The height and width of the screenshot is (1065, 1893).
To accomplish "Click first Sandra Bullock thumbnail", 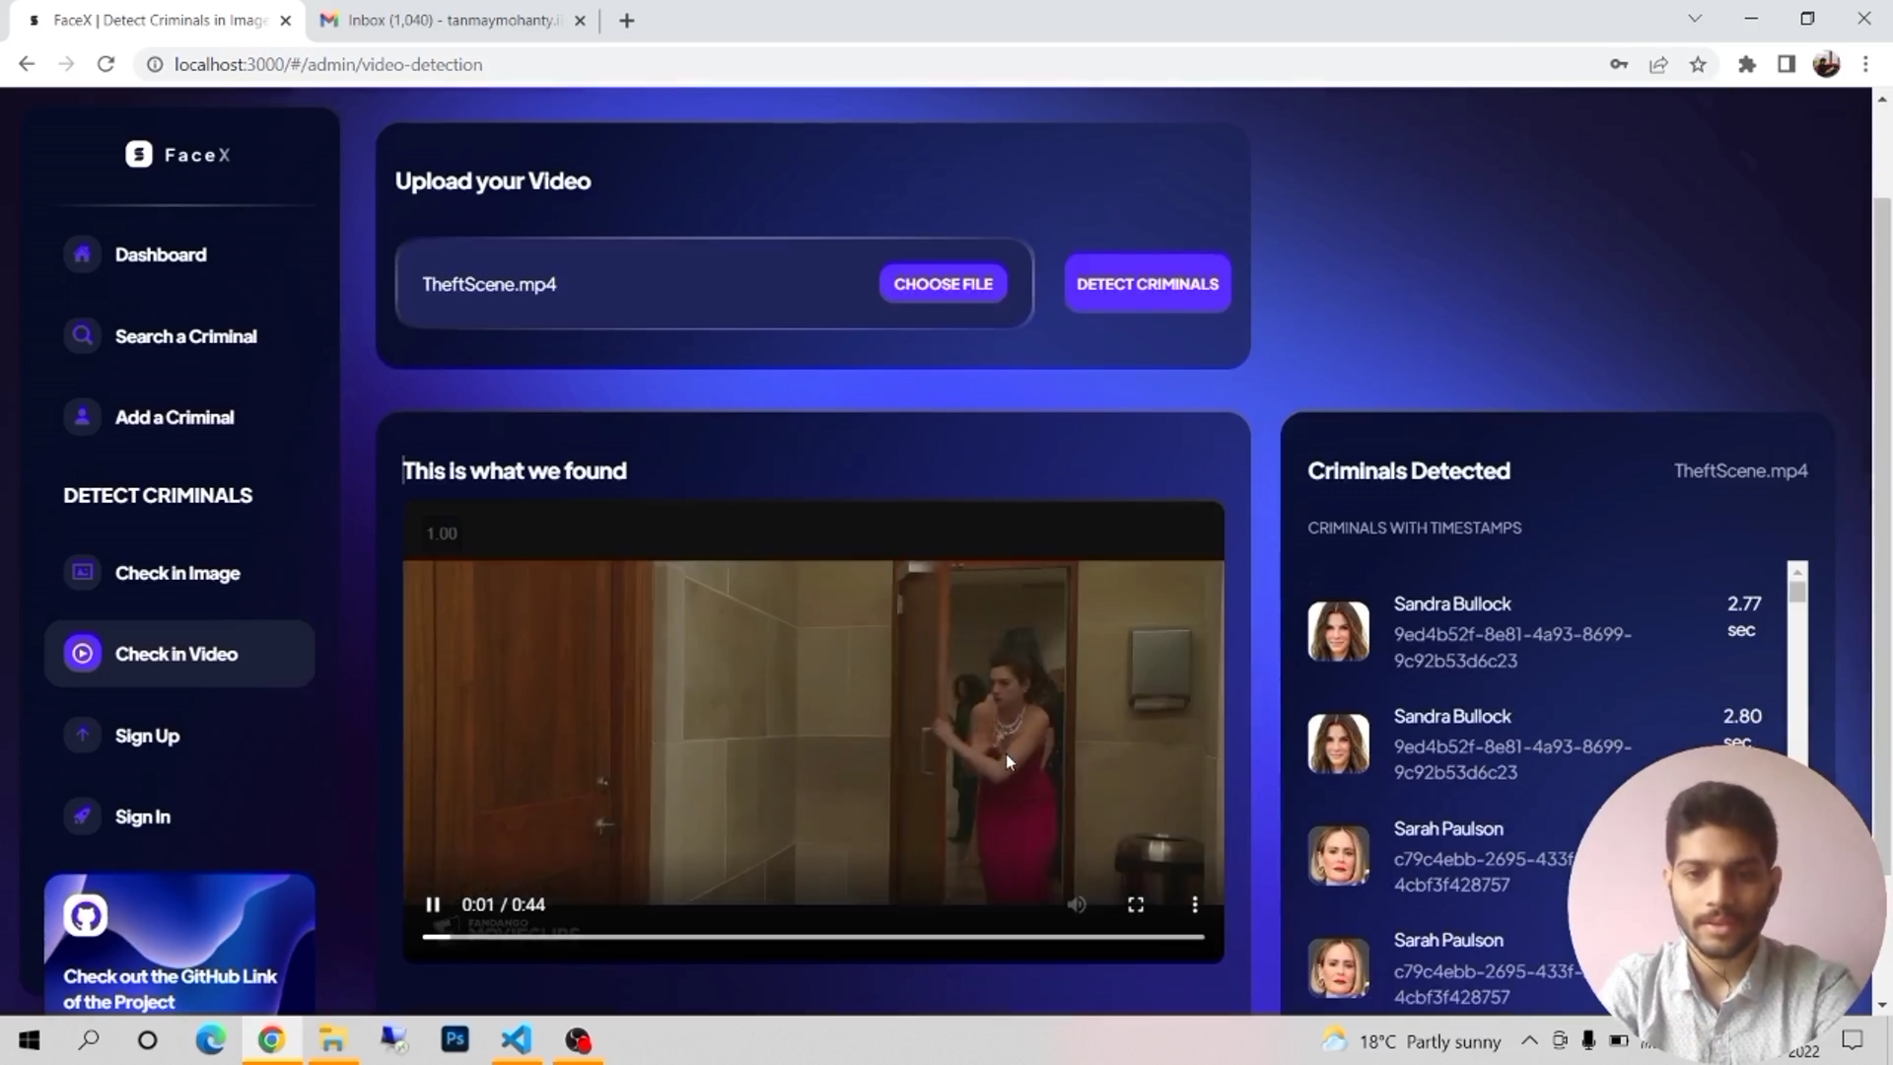I will [x=1338, y=631].
